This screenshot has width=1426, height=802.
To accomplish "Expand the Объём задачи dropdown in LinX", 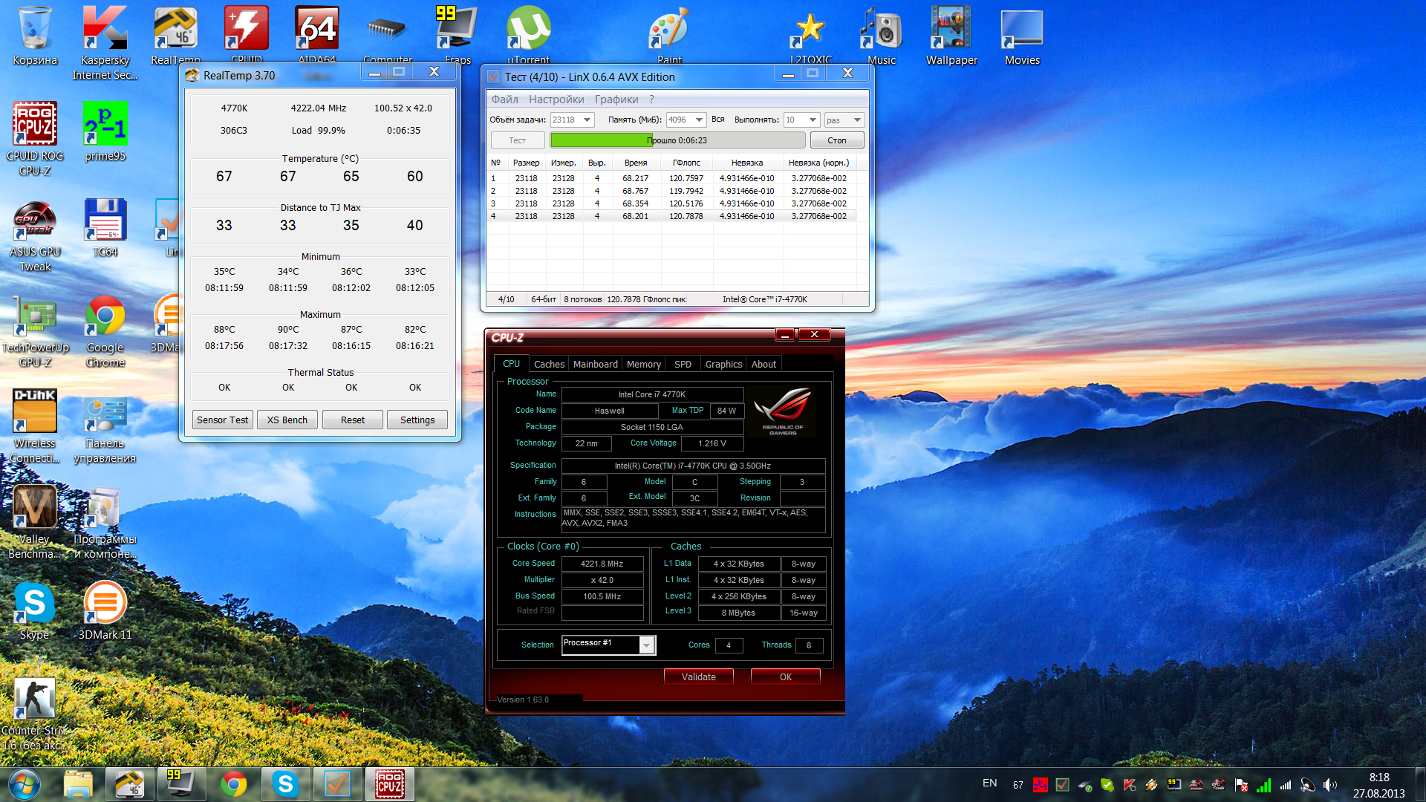I will point(587,120).
